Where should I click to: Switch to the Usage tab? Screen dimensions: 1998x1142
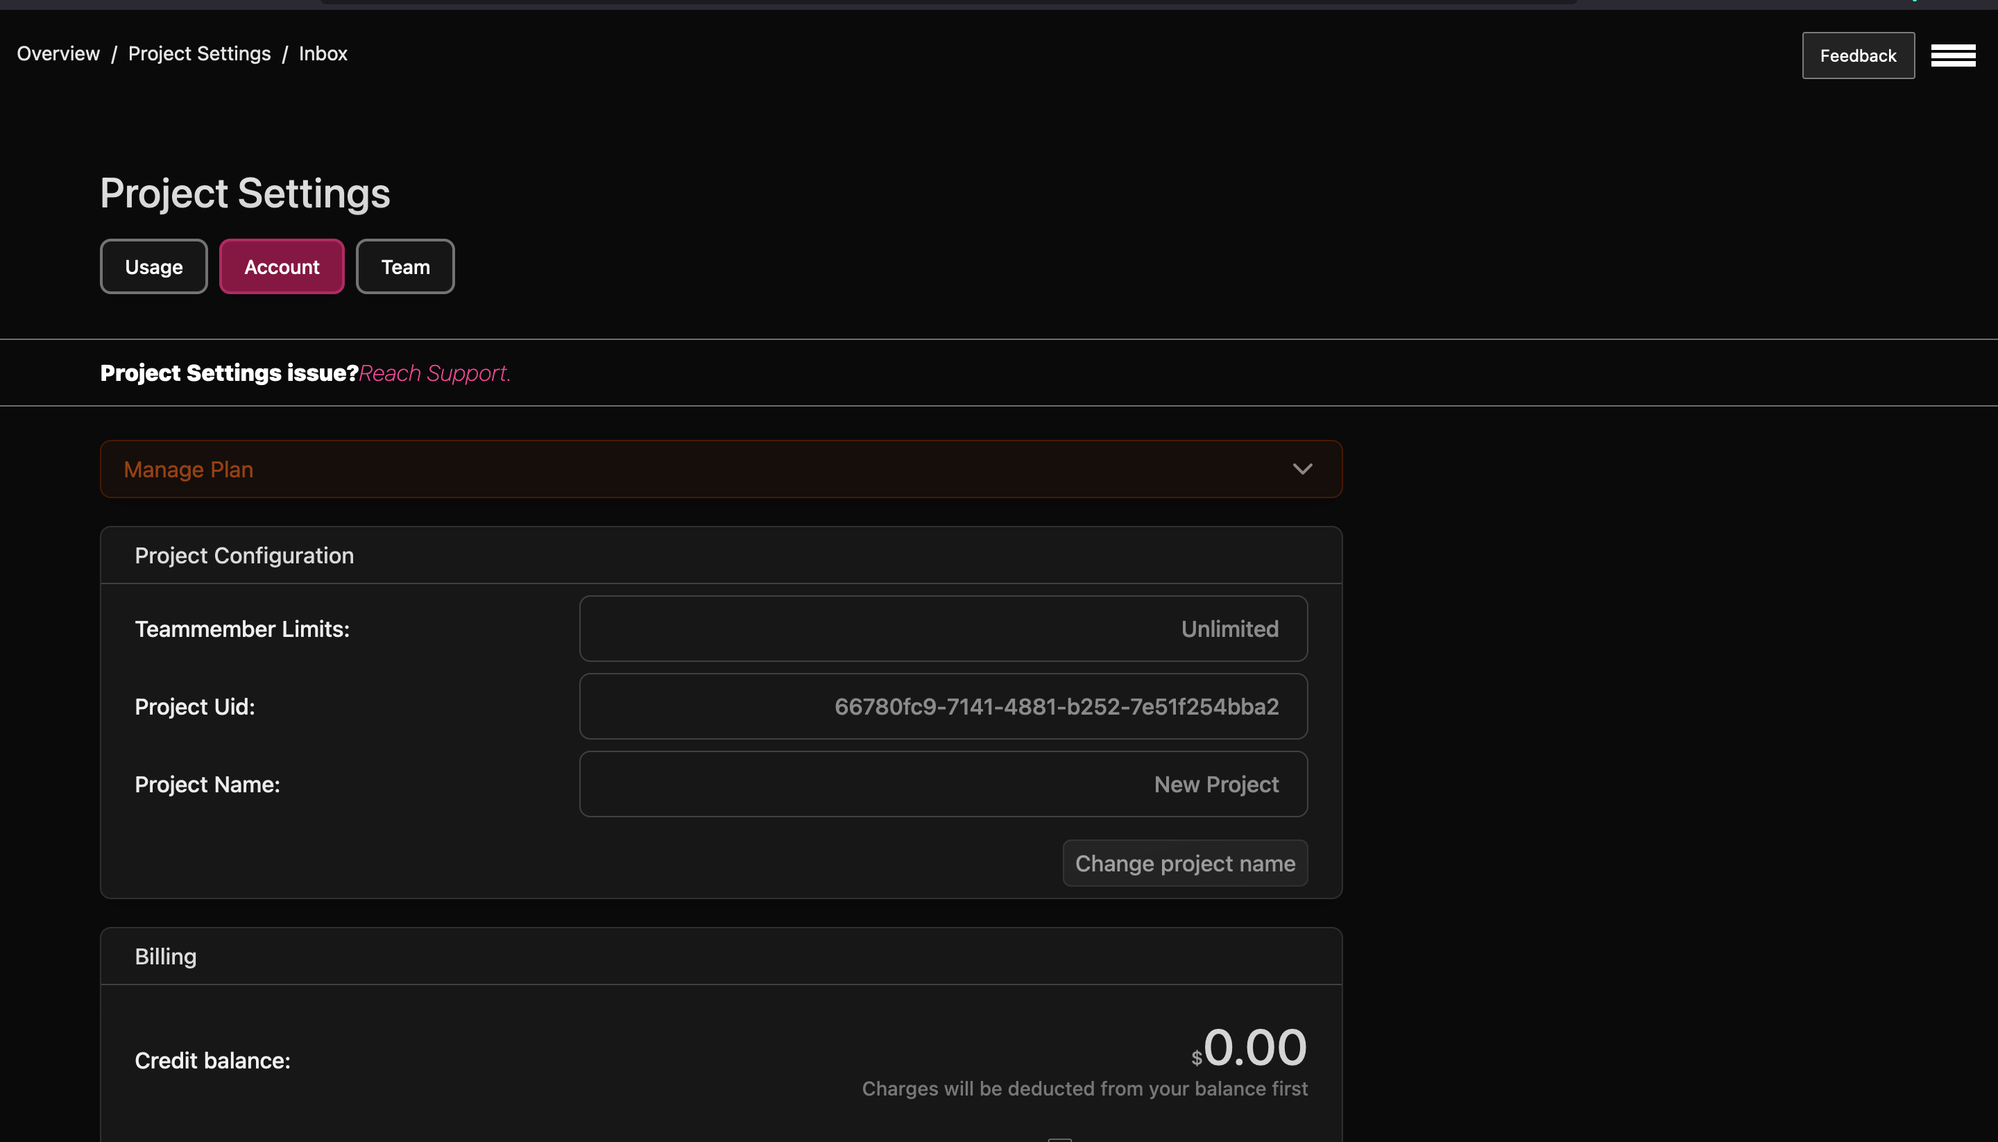[154, 266]
